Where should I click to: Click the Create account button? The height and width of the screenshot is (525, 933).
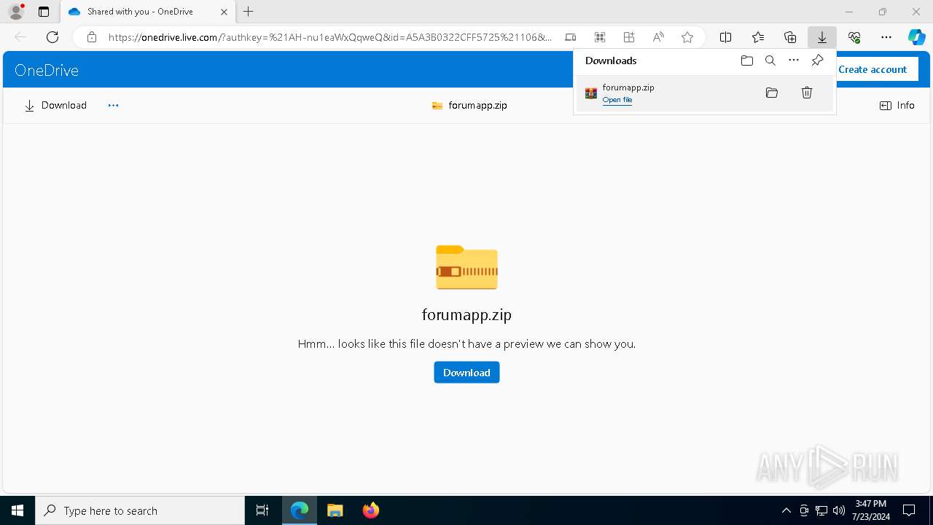coord(873,69)
